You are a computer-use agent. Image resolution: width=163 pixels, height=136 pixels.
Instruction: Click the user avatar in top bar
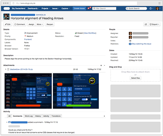[x=157, y=8]
